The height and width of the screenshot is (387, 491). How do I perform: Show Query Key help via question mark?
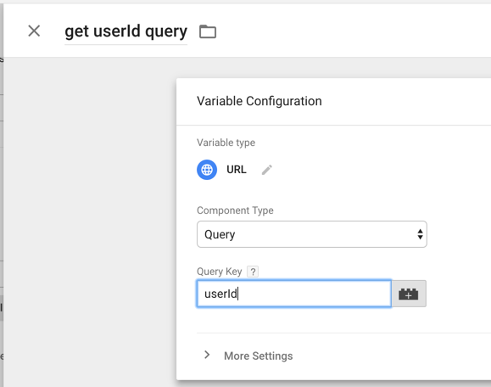(x=253, y=272)
